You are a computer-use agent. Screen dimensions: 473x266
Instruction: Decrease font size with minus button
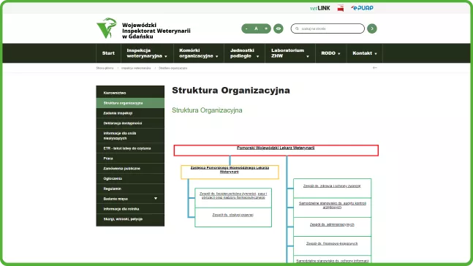(x=246, y=28)
